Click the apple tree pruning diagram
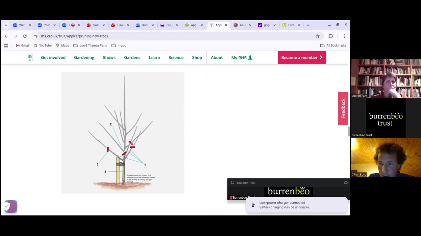421x236 pixels. coord(123,133)
